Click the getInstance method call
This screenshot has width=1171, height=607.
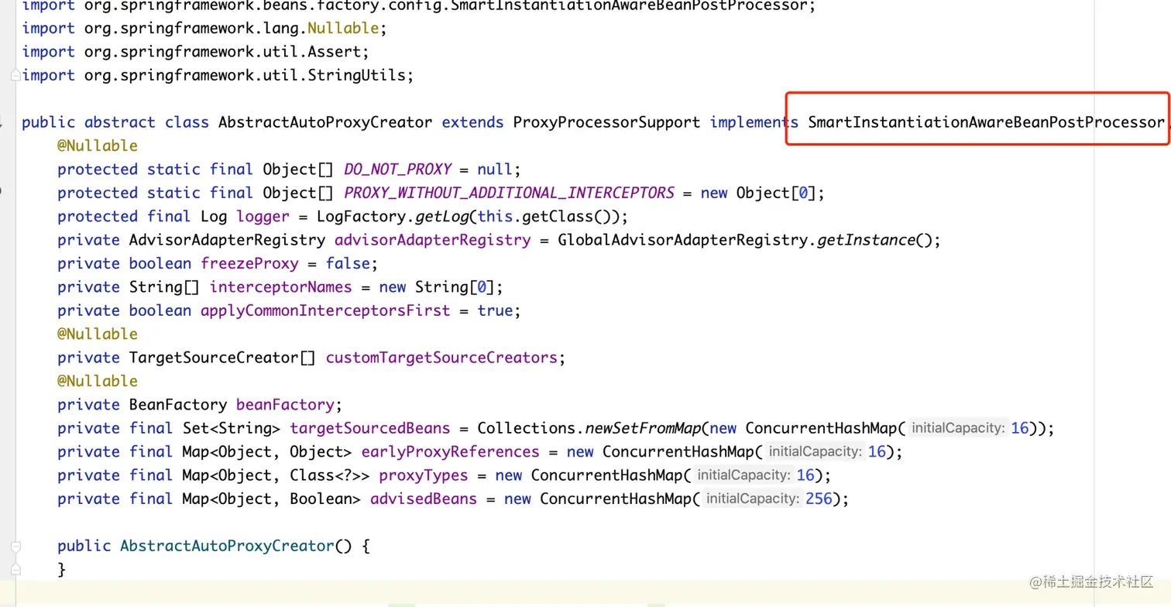tap(867, 240)
